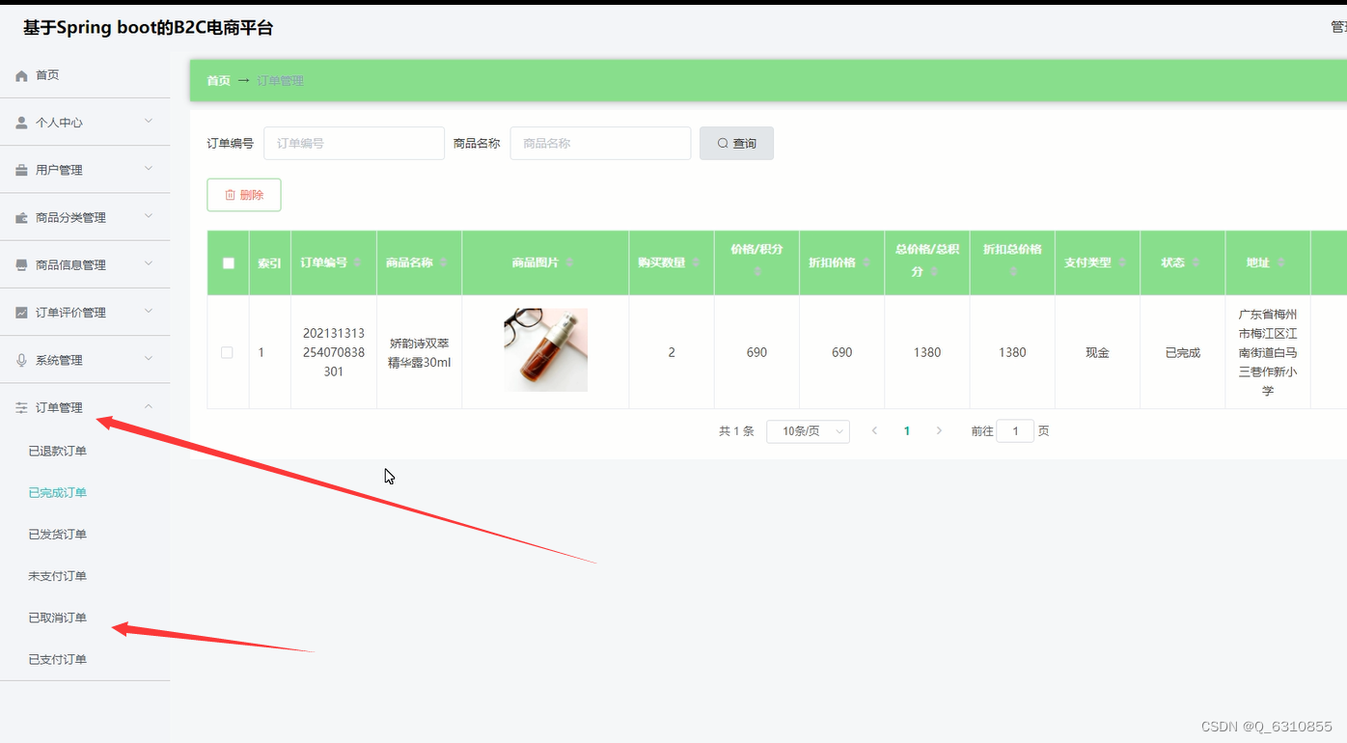This screenshot has height=743, width=1347.
Task: Sort by 支付类型 column arrows
Action: pos(1122,262)
